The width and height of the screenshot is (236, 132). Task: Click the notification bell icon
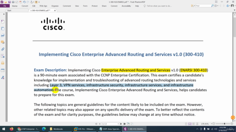(x=228, y=6)
